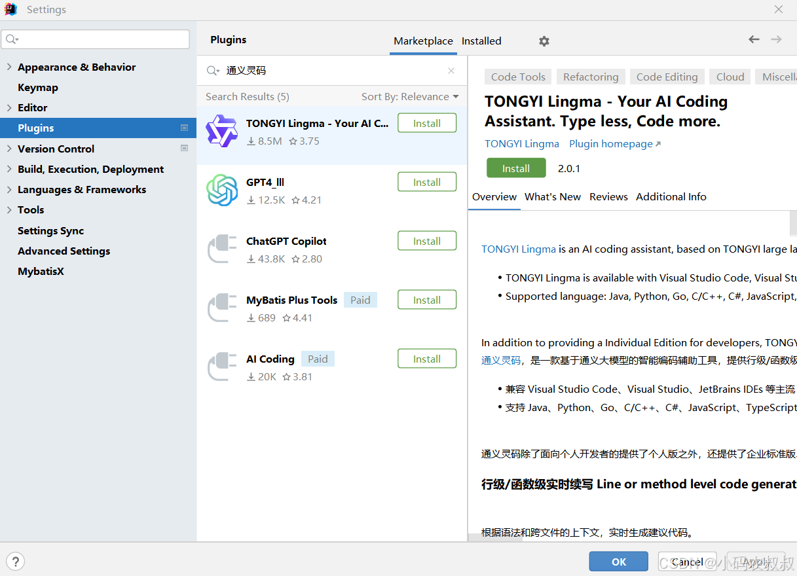This screenshot has height=576, width=797.
Task: Click the GPT4_lll plugin logo icon
Action: click(221, 190)
